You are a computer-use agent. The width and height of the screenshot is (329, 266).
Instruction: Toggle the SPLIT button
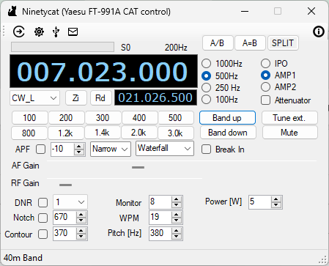click(x=283, y=43)
